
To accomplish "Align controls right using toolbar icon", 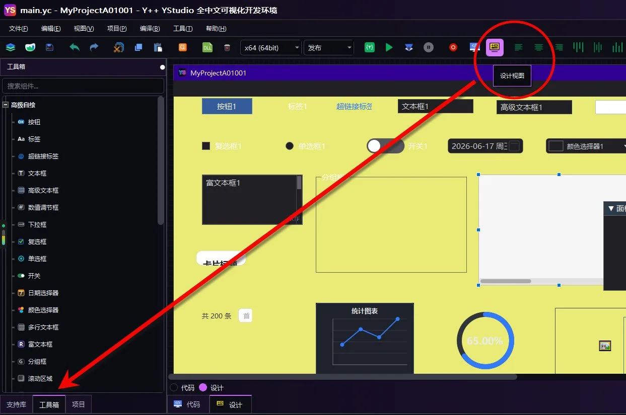I will 559,47.
